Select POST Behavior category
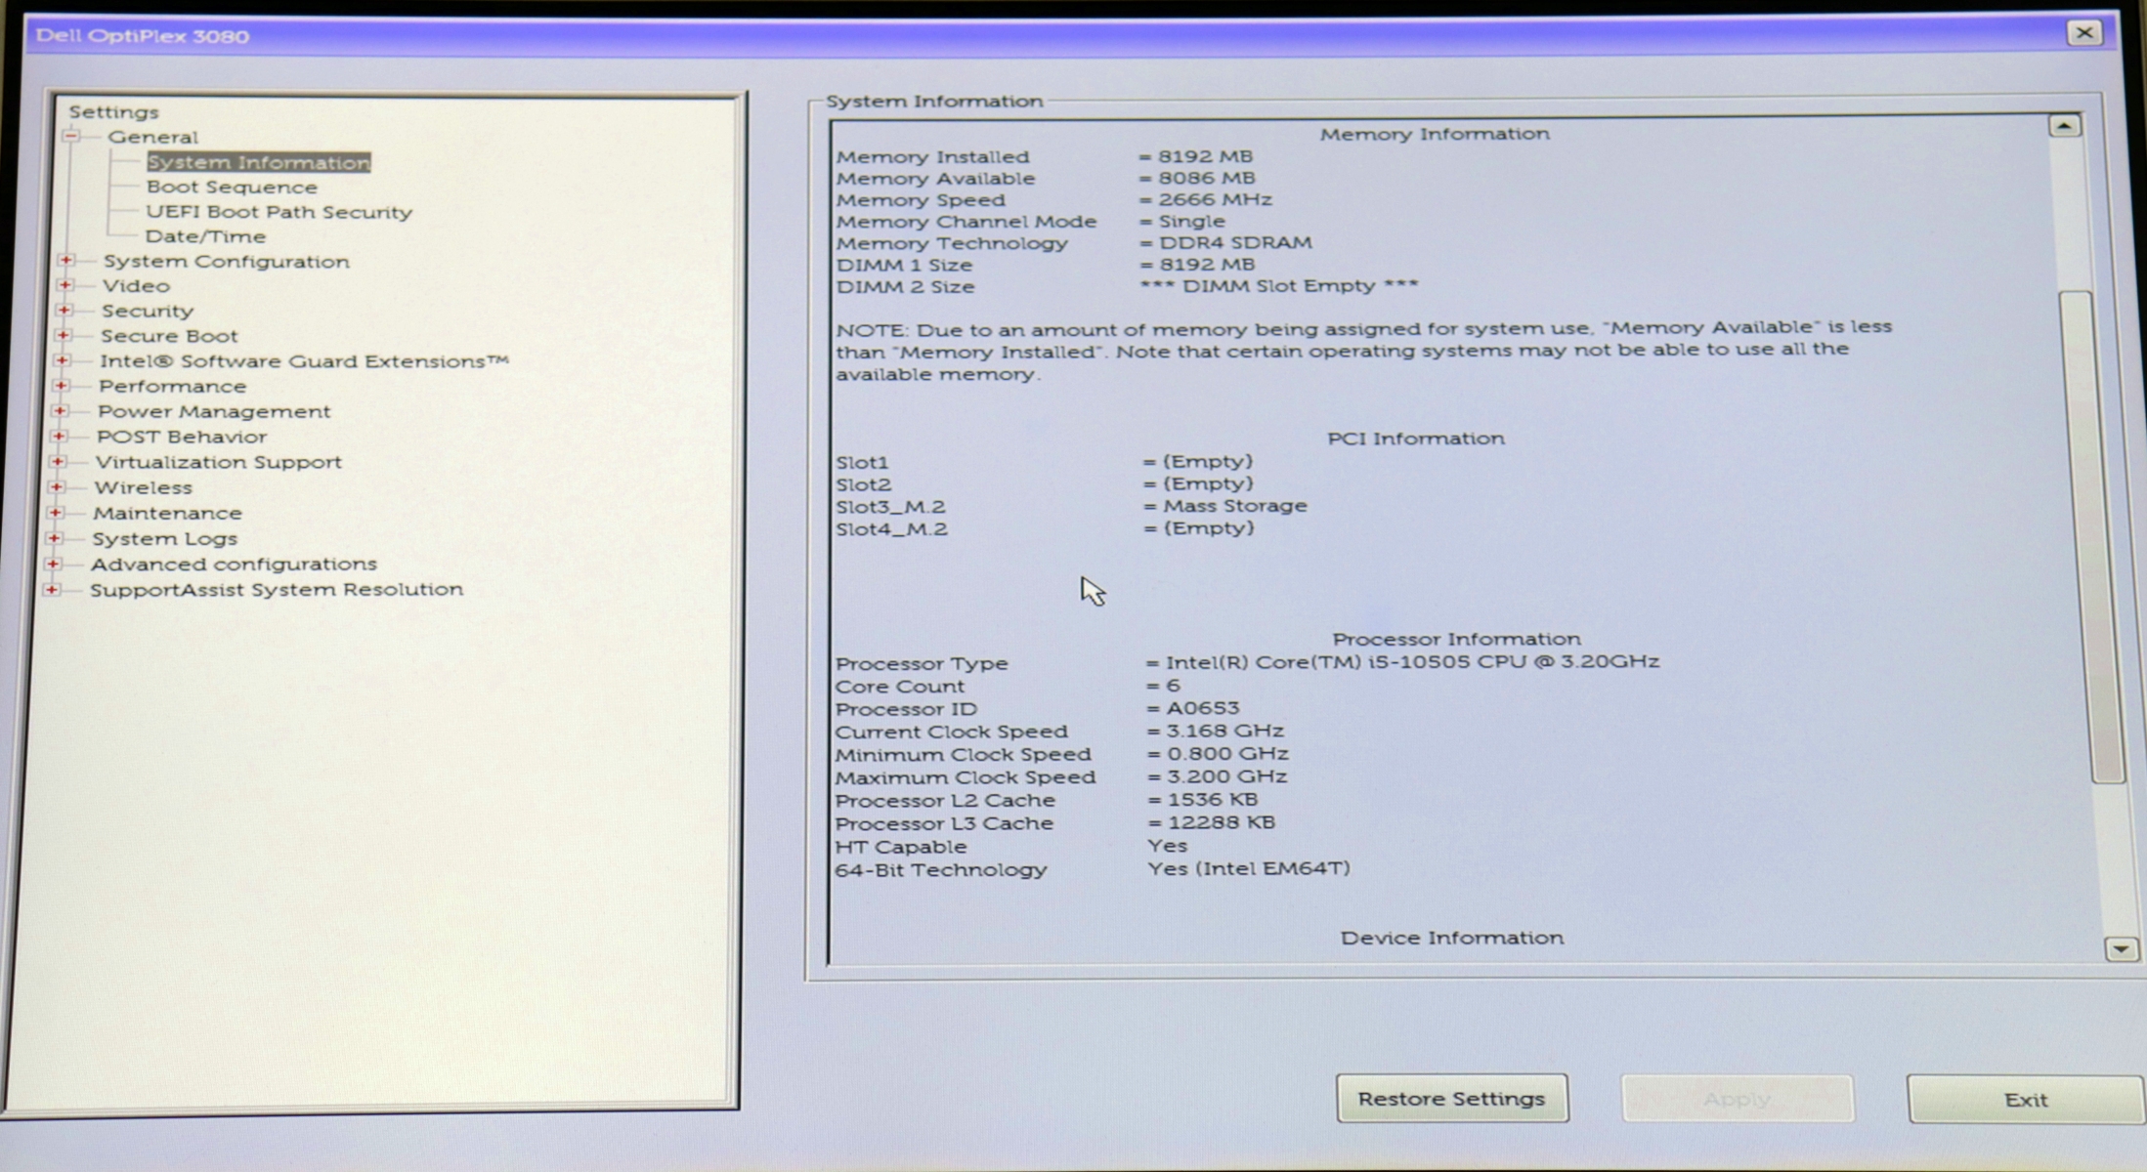The width and height of the screenshot is (2147, 1172). click(182, 437)
